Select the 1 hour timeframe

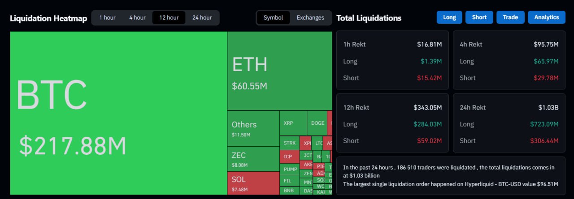coord(107,17)
